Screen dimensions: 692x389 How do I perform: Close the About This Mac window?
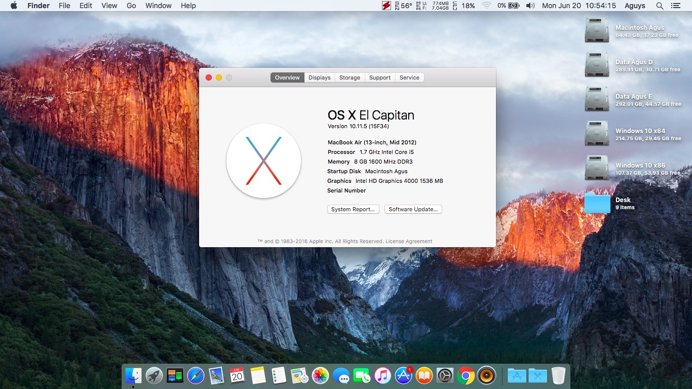point(209,77)
